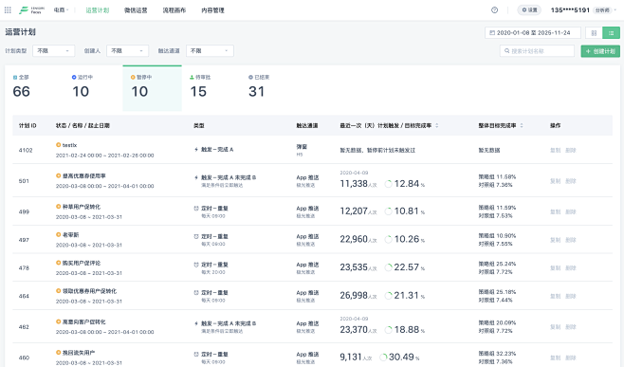This screenshot has height=367, width=624.
Task: Click 复制 action for plan 499
Action: pos(555,211)
